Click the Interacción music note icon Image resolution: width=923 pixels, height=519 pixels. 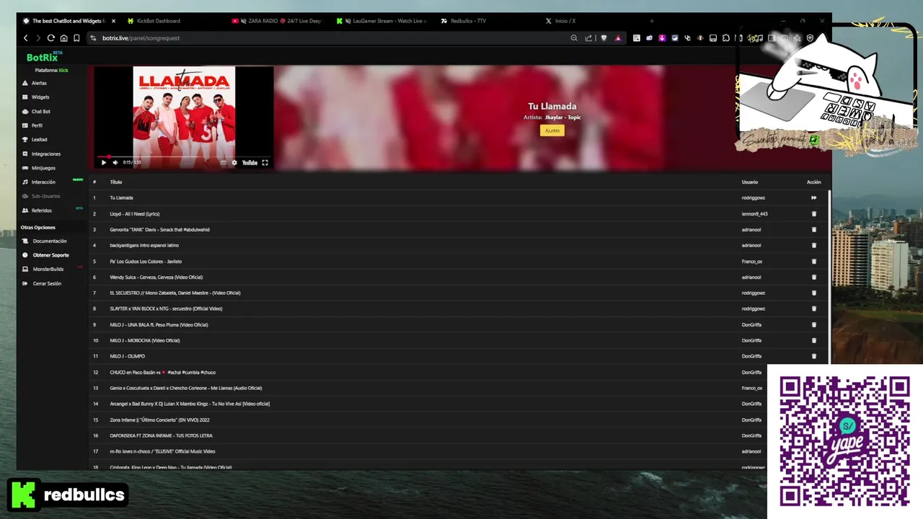click(25, 182)
